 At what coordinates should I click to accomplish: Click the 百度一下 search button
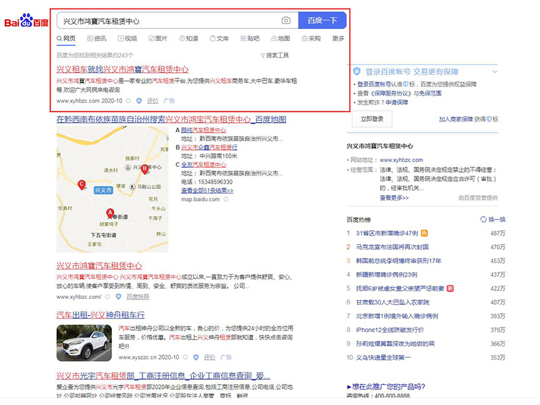322,21
